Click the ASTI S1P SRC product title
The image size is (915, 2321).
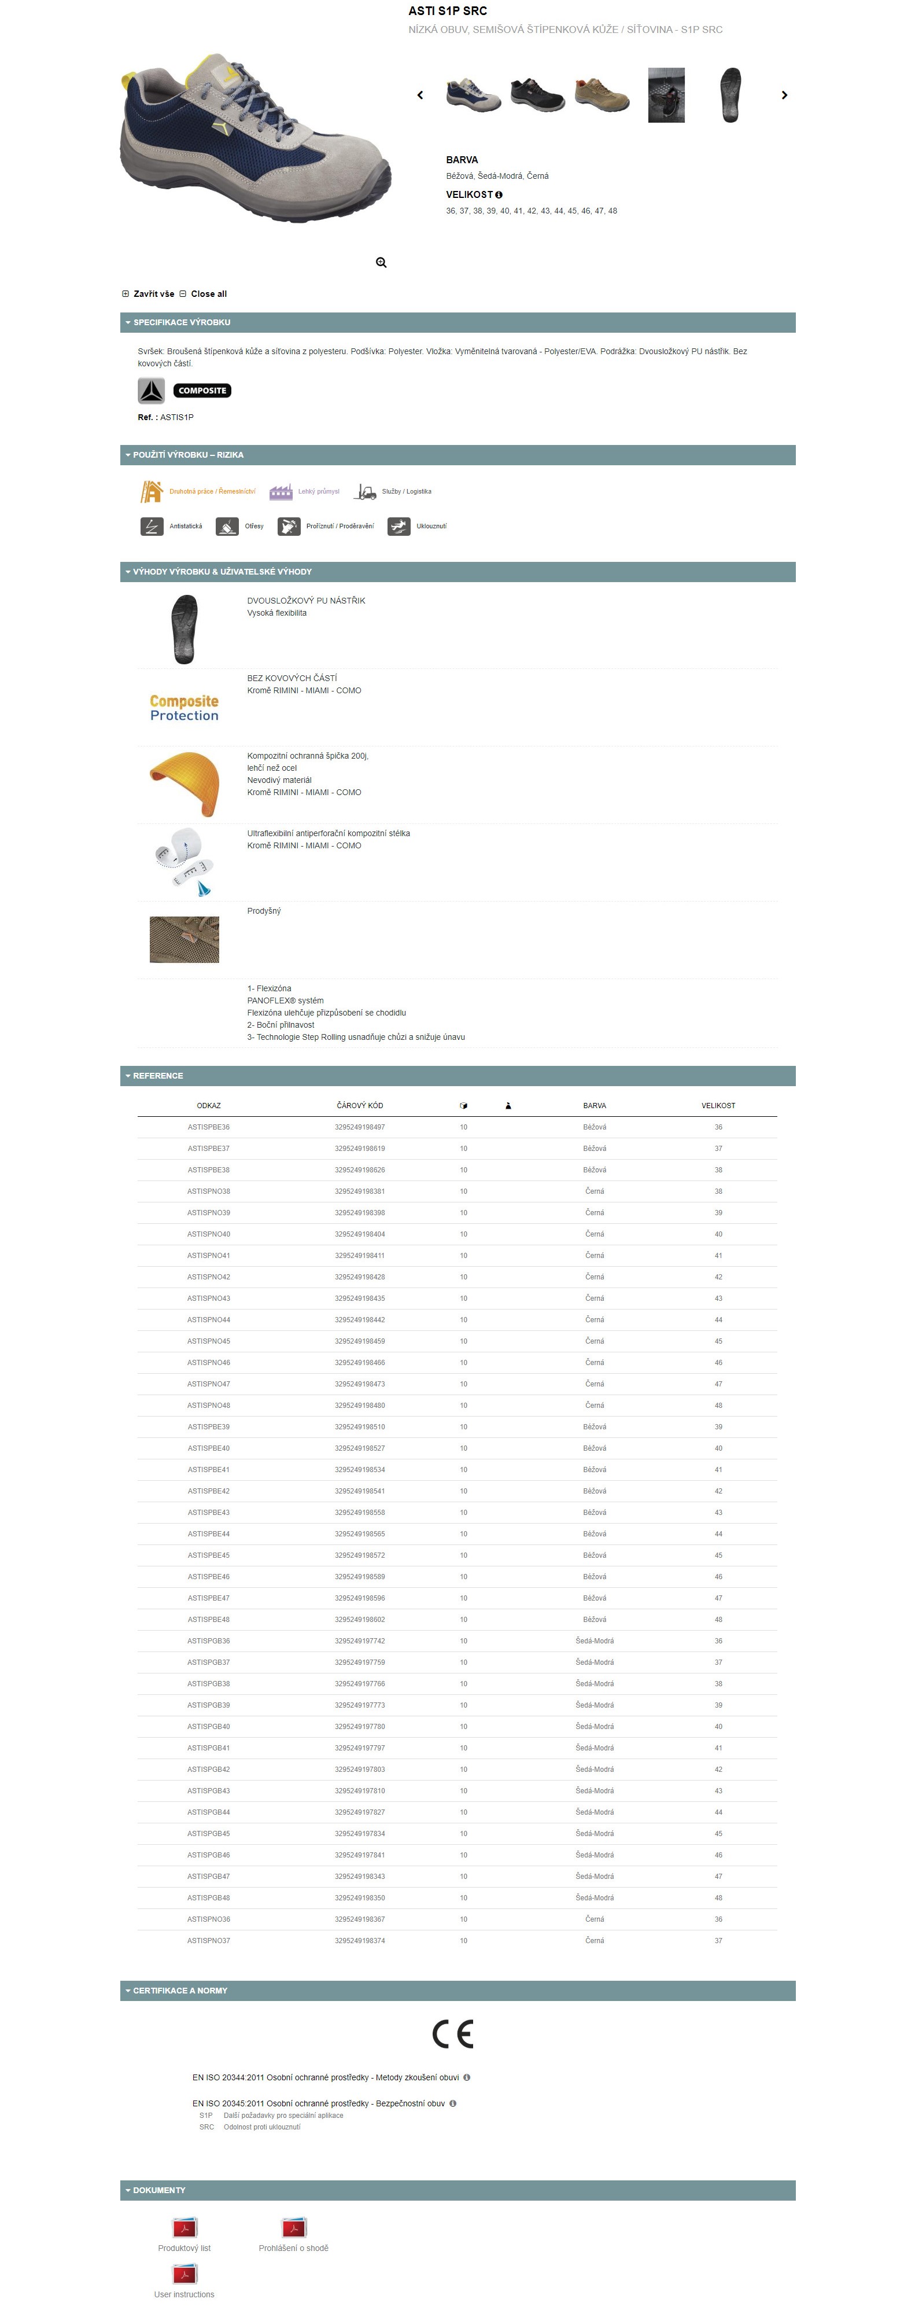pos(448,11)
